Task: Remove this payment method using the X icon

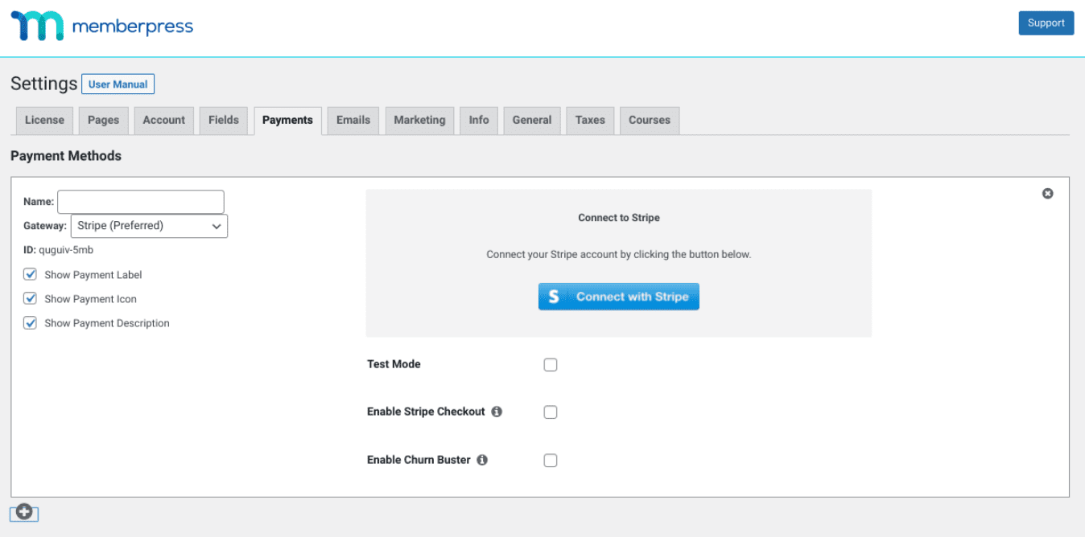Action: [1047, 193]
